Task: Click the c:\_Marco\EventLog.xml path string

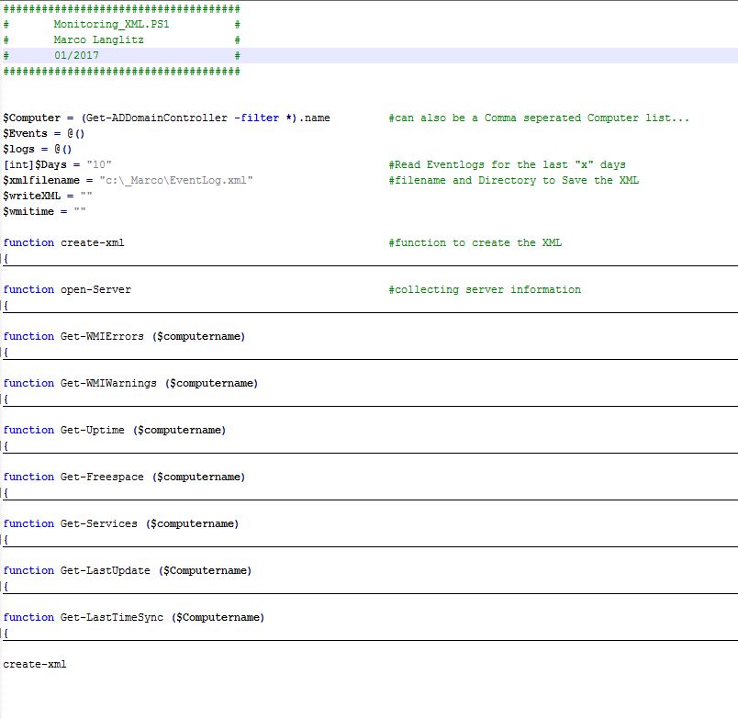Action: click(176, 180)
